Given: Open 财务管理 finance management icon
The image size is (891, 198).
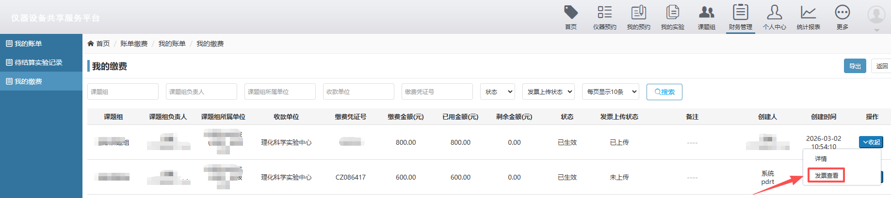Looking at the screenshot, I should click(x=740, y=13).
